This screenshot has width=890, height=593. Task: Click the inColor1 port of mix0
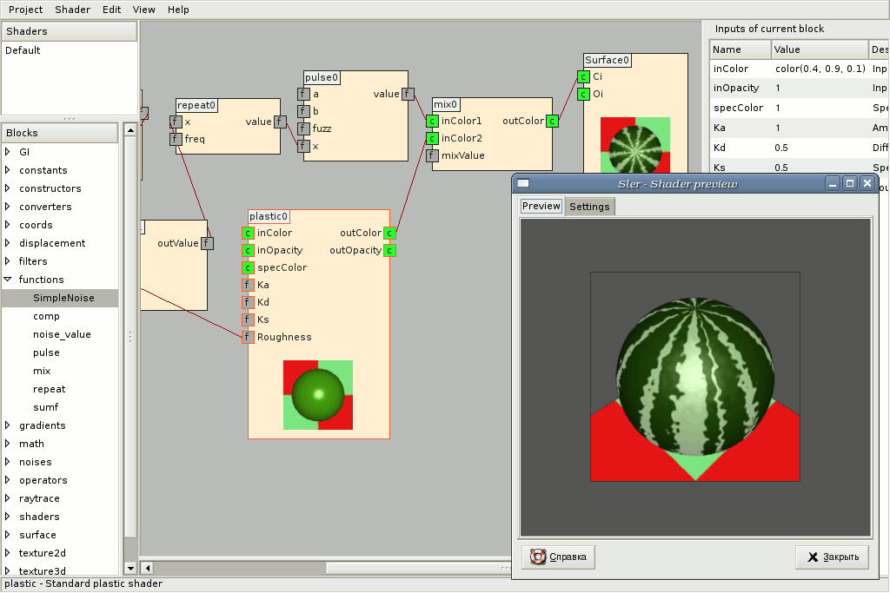(432, 121)
